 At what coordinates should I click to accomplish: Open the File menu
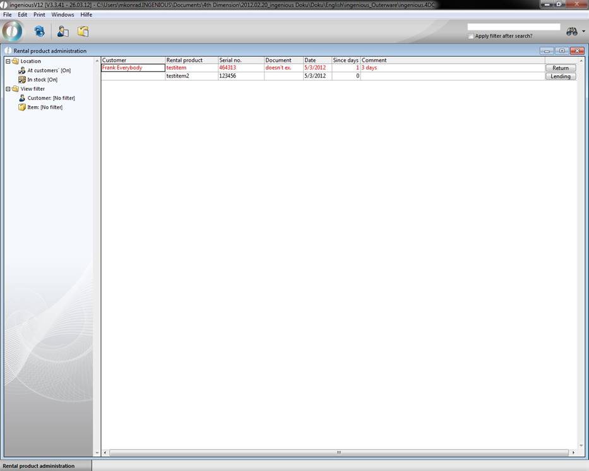[8, 15]
